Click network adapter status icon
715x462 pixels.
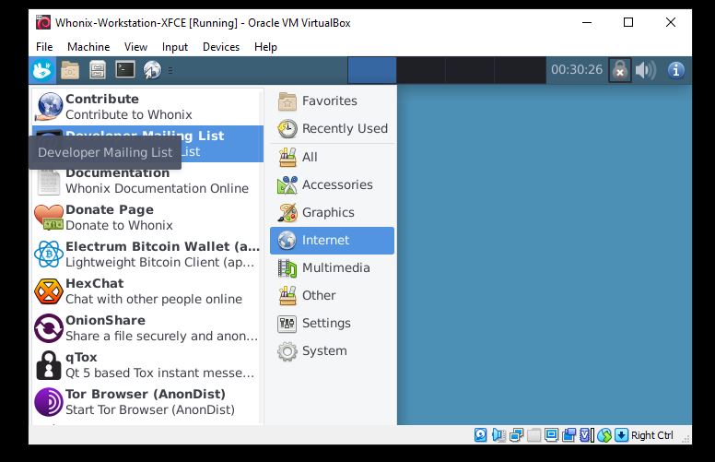tap(516, 435)
